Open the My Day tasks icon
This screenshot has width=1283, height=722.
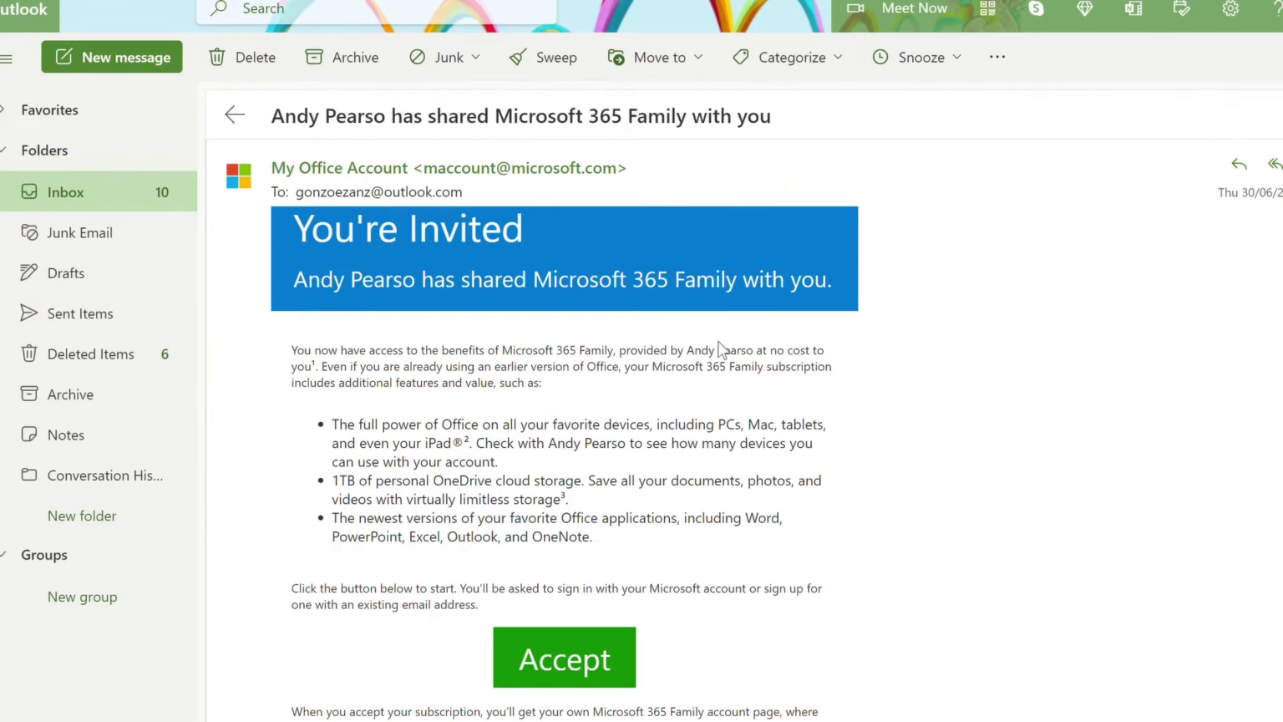(1182, 9)
